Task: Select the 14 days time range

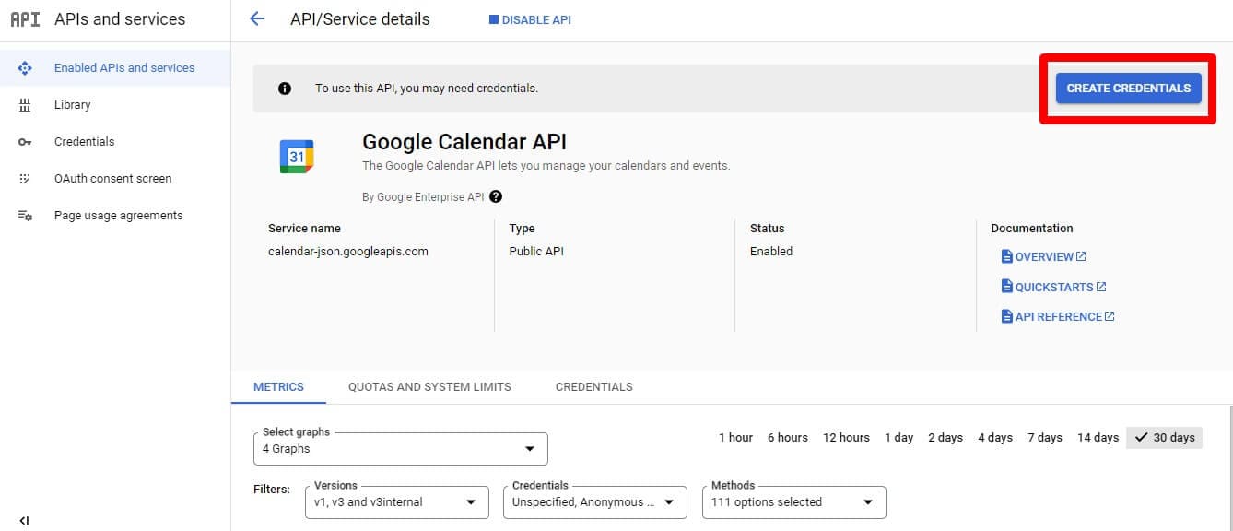Action: (x=1098, y=438)
